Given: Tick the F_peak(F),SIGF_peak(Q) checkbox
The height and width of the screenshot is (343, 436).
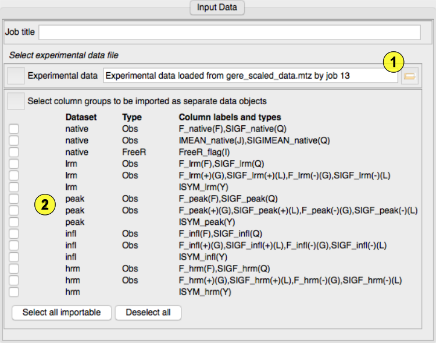Looking at the screenshot, I should point(14,199).
